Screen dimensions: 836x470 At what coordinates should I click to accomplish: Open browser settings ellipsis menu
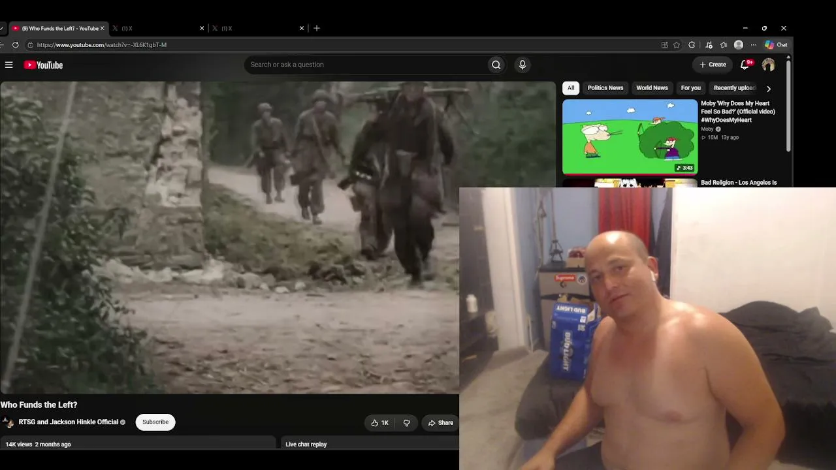point(754,45)
